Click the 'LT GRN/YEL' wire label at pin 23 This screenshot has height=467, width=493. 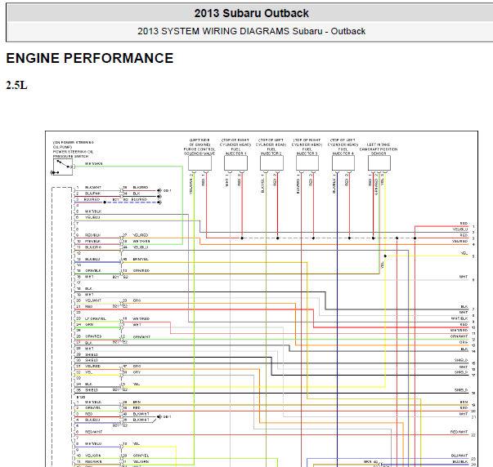[96, 318]
